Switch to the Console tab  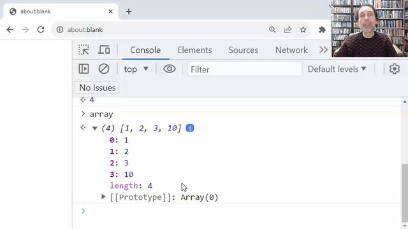[x=145, y=50]
